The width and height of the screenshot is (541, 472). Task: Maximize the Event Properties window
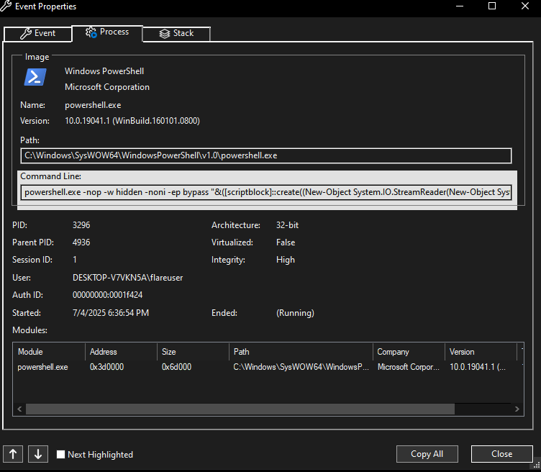[x=492, y=6]
